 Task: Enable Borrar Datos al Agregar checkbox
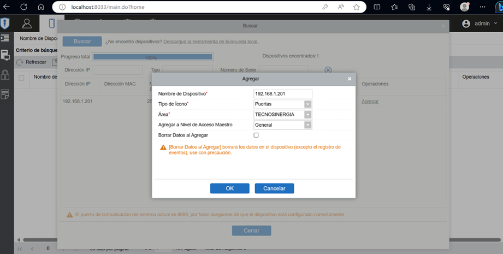click(256, 135)
